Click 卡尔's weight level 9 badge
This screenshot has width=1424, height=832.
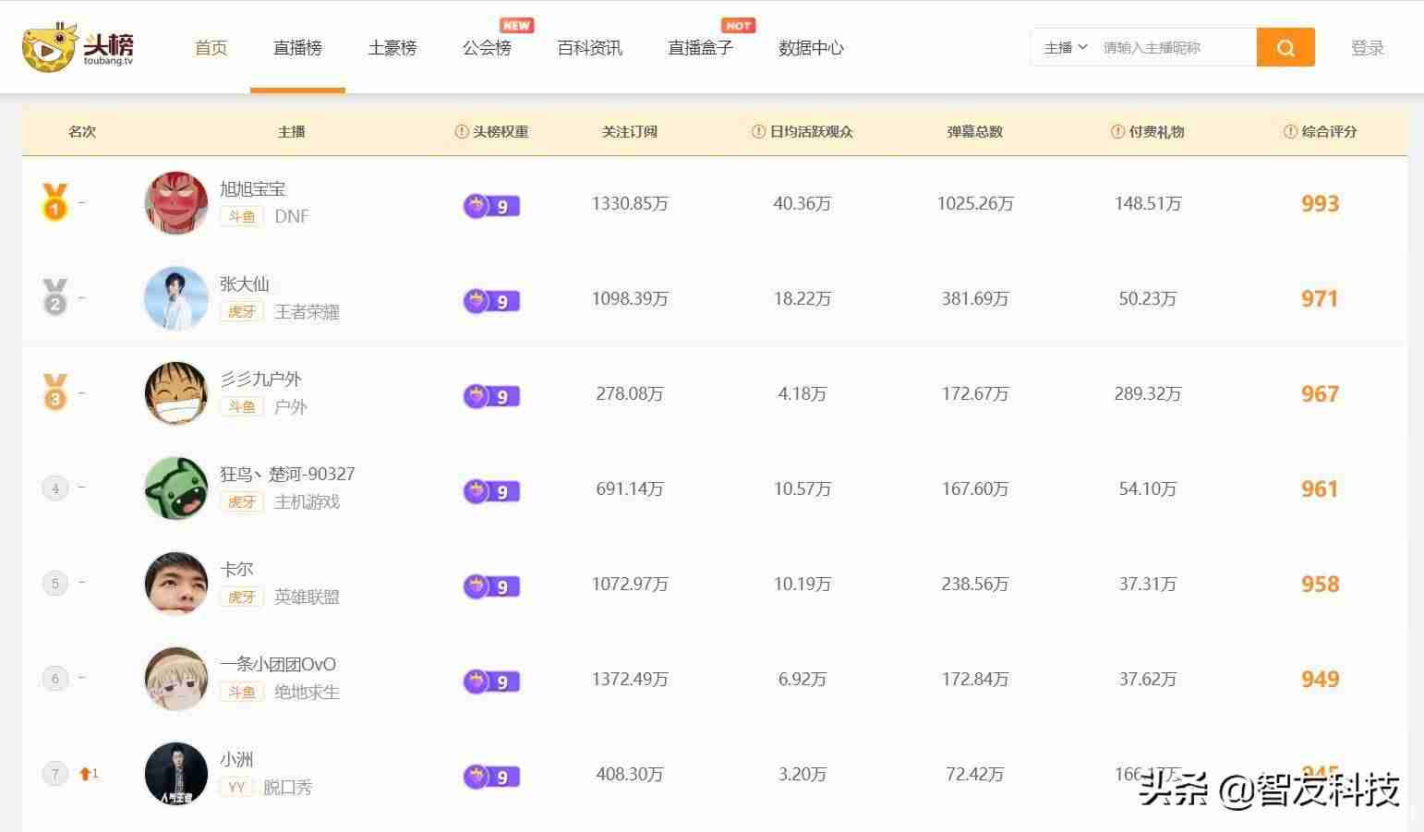pos(491,586)
